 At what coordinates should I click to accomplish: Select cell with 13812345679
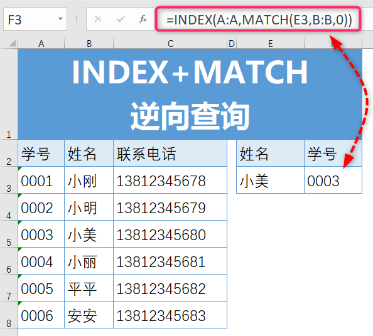(170, 207)
